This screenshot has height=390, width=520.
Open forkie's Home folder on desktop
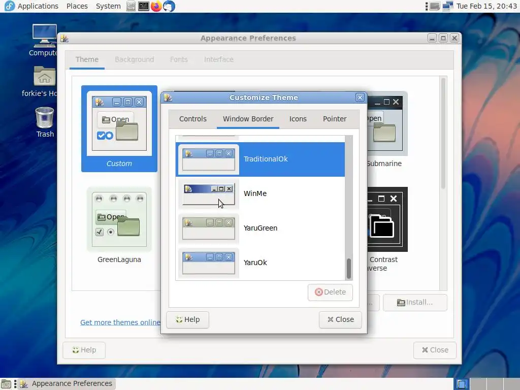(x=44, y=81)
